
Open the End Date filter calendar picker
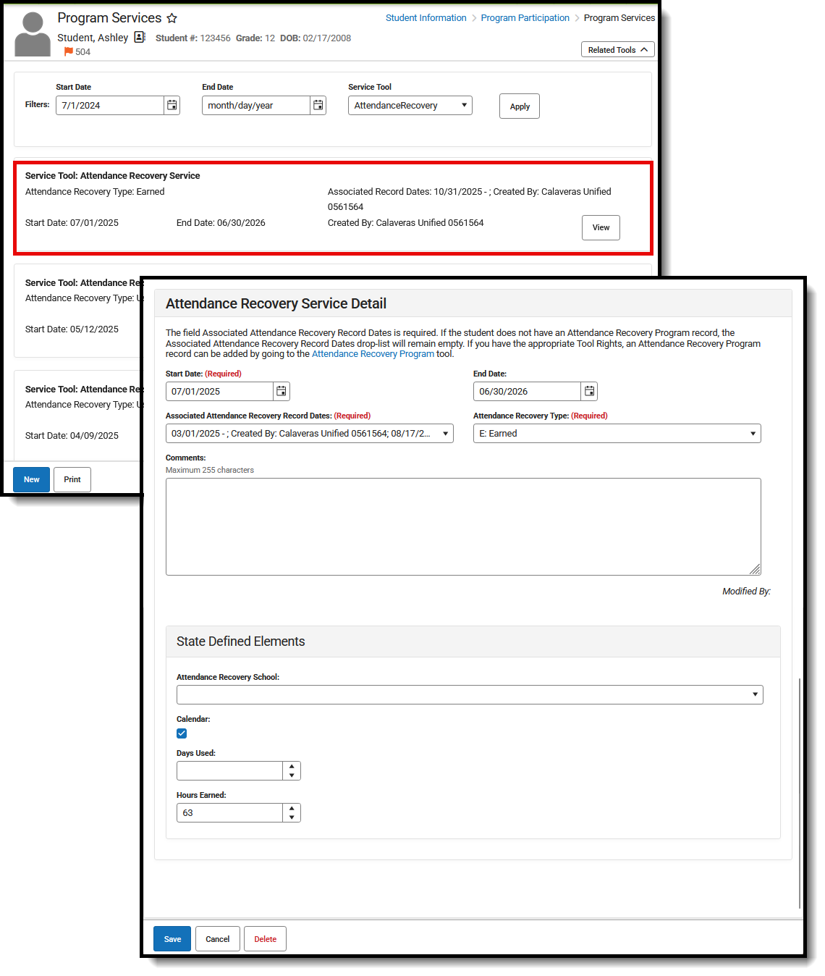318,105
